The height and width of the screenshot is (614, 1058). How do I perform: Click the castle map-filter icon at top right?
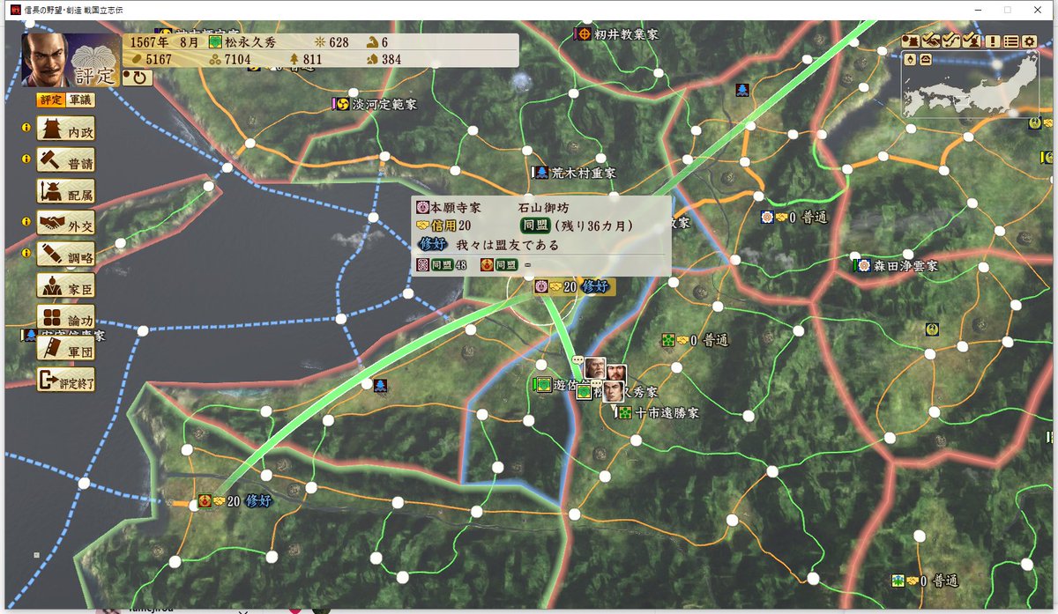coord(911,41)
